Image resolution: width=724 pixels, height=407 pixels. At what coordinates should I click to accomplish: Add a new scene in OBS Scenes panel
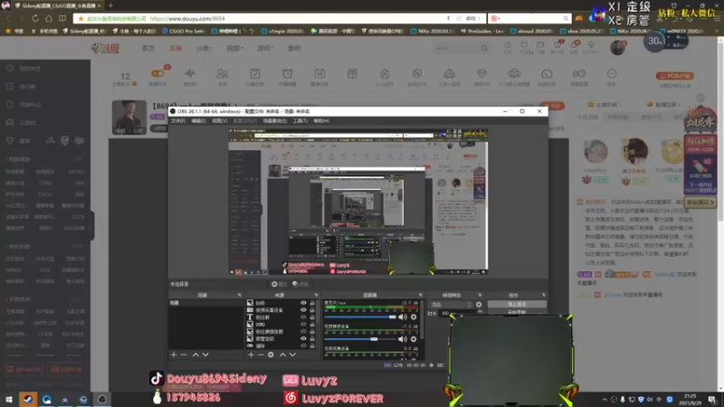point(174,355)
